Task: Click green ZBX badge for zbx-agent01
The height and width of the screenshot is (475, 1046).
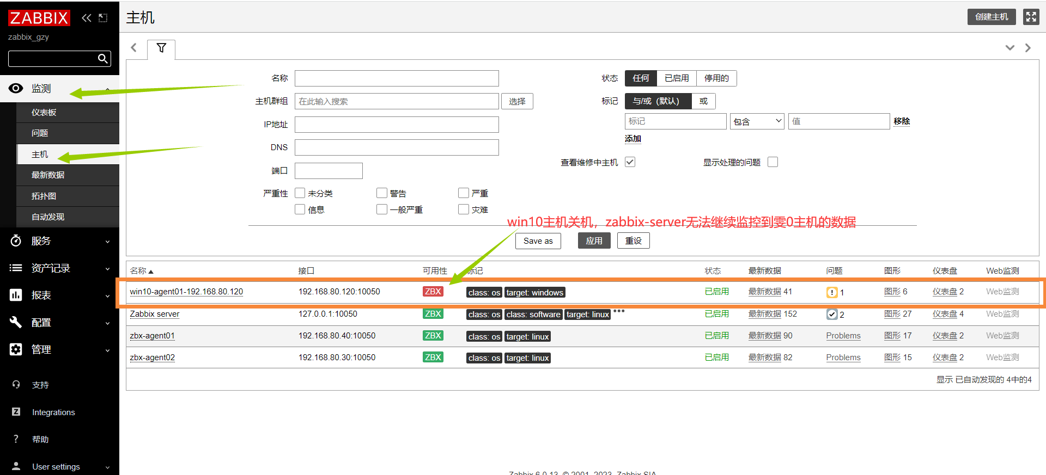Action: tap(433, 336)
